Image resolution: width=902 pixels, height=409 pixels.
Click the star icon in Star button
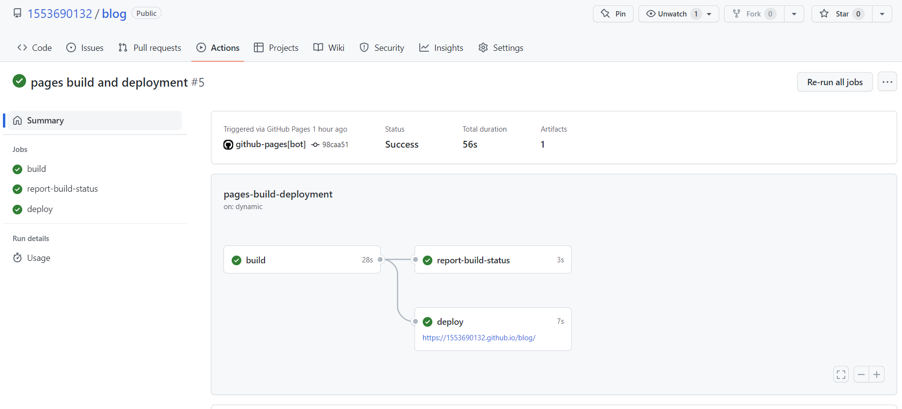[x=824, y=14]
